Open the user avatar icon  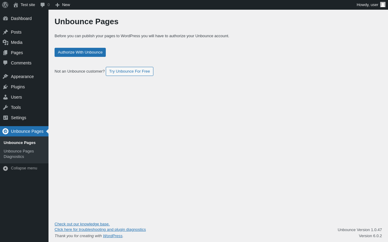[x=383, y=5]
